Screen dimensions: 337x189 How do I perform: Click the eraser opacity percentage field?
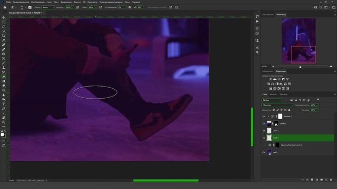coord(68,7)
